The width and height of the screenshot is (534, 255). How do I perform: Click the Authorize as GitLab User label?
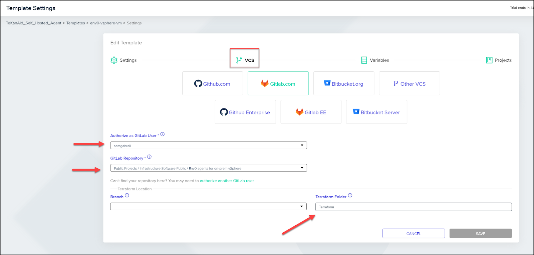coord(133,136)
